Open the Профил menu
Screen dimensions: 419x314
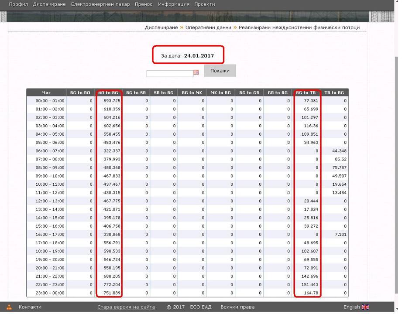coord(18,4)
